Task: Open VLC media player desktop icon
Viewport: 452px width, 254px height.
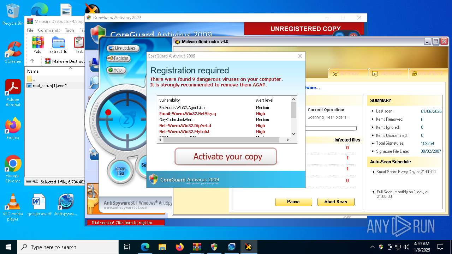Action: [x=13, y=207]
